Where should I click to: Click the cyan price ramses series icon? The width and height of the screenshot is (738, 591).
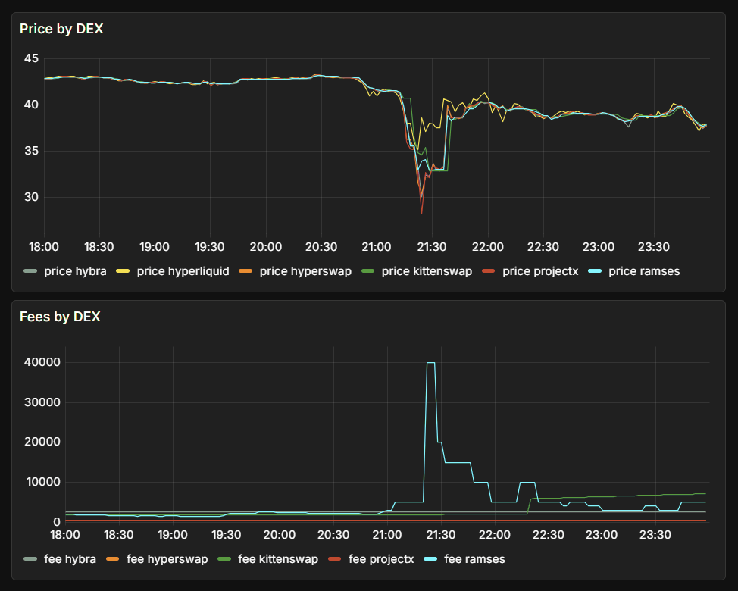(x=596, y=270)
